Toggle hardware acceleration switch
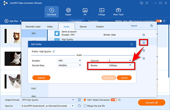Image resolution: width=170 pixels, height=110 pixels. point(159,21)
